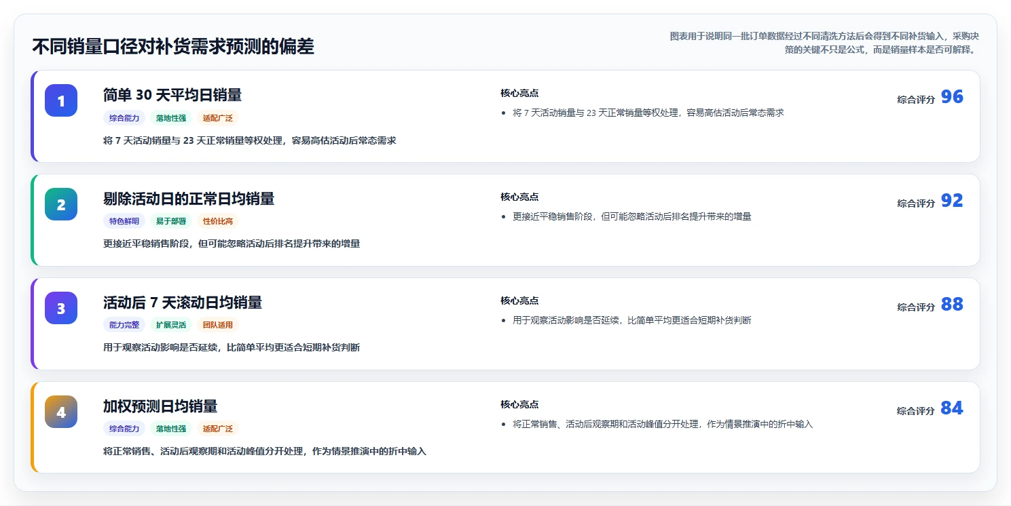Click the number 1 rank badge
1011x506 pixels.
tap(61, 100)
